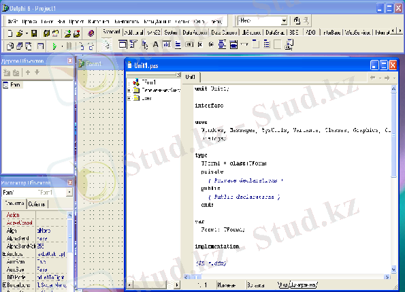Screen dimensions: 405x292
Task: Click the Align property value alNone
Action: point(51,231)
